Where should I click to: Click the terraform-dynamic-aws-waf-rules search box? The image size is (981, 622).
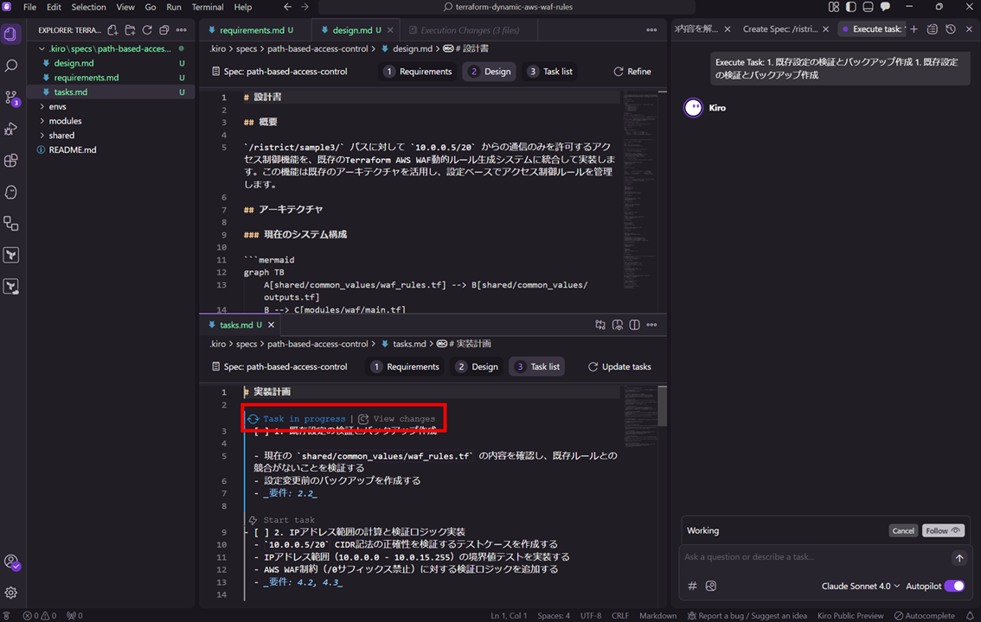(x=508, y=7)
